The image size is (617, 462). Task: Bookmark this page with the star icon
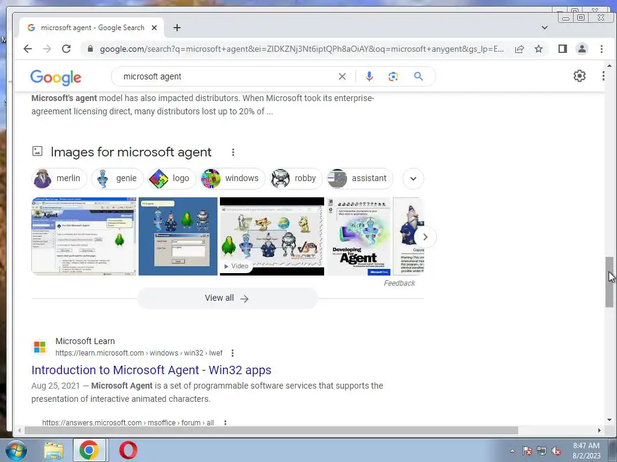(x=539, y=49)
